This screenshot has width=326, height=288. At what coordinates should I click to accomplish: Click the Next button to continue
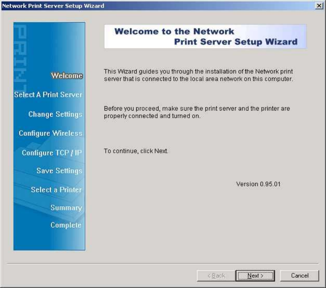point(255,276)
